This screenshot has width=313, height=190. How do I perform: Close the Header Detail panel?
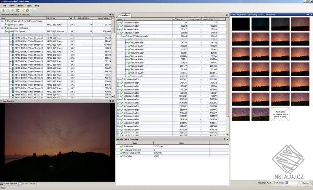pos(227,139)
